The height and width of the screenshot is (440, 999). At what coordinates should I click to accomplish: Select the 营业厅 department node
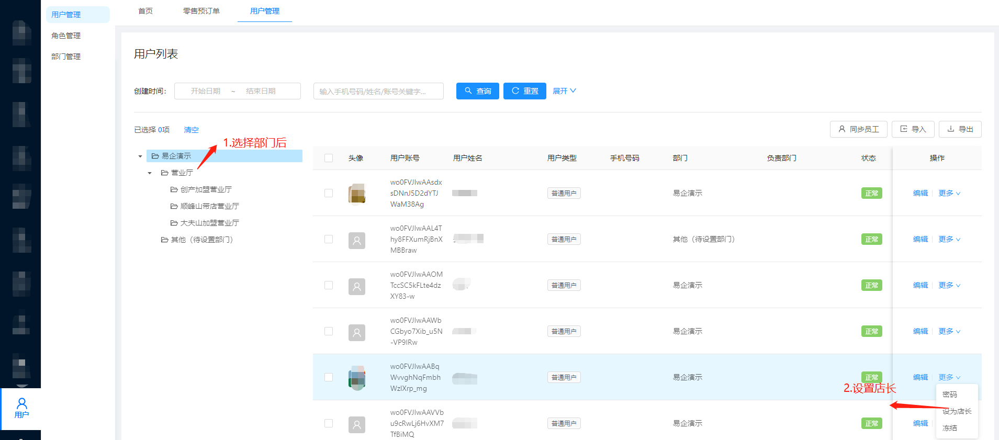pyautogui.click(x=182, y=173)
